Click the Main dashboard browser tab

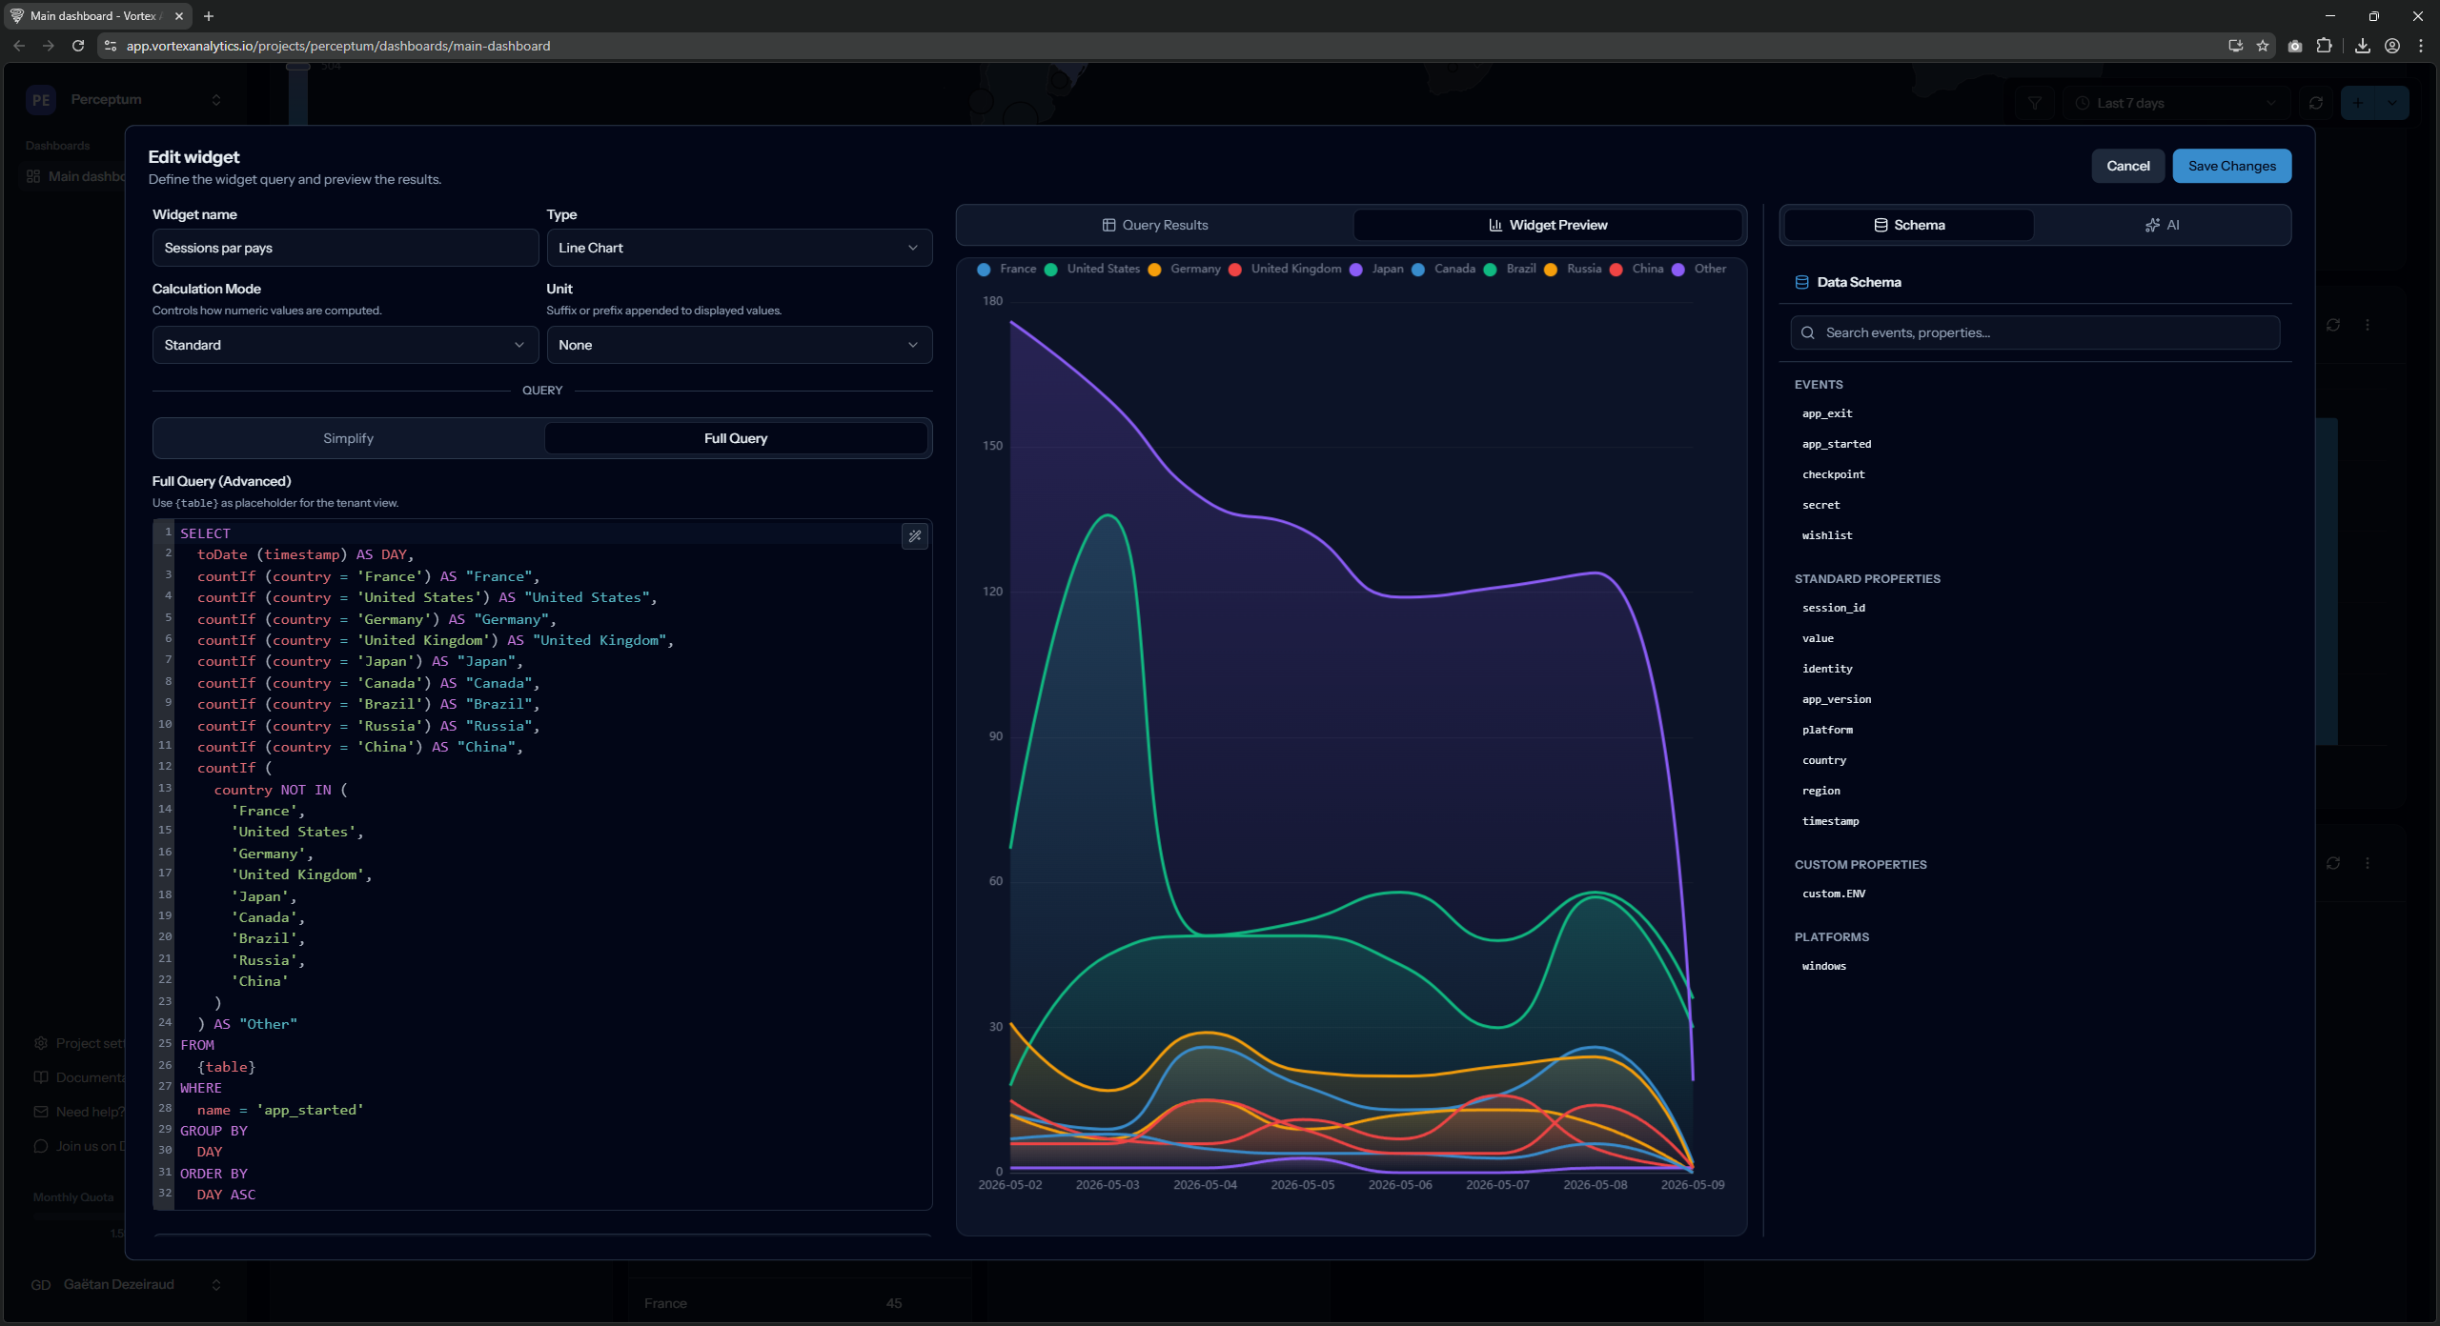[95, 16]
